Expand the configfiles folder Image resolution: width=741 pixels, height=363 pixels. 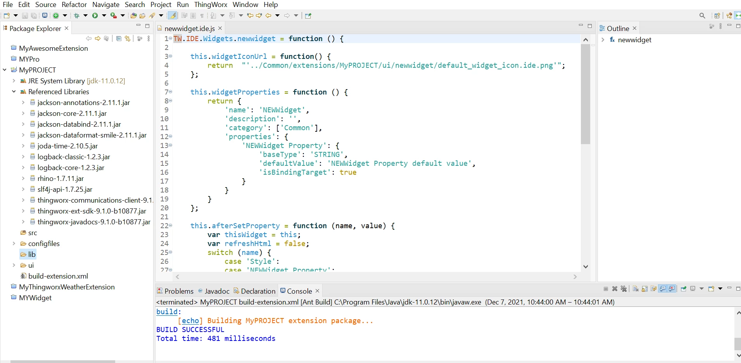[x=14, y=244]
